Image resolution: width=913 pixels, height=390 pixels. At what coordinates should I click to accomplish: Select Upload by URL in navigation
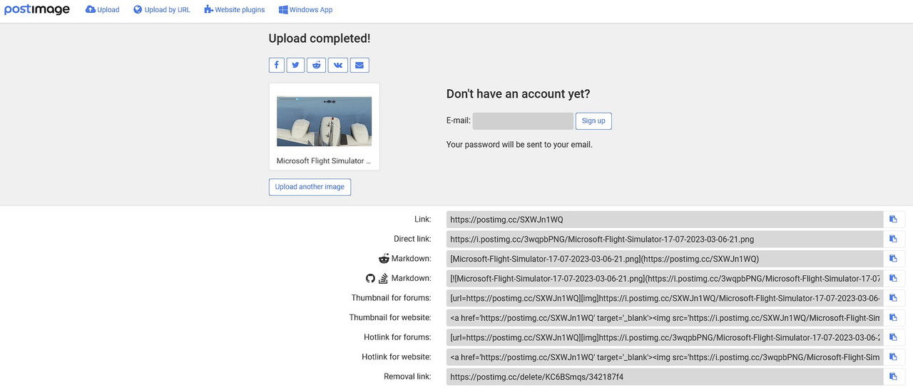tap(162, 10)
